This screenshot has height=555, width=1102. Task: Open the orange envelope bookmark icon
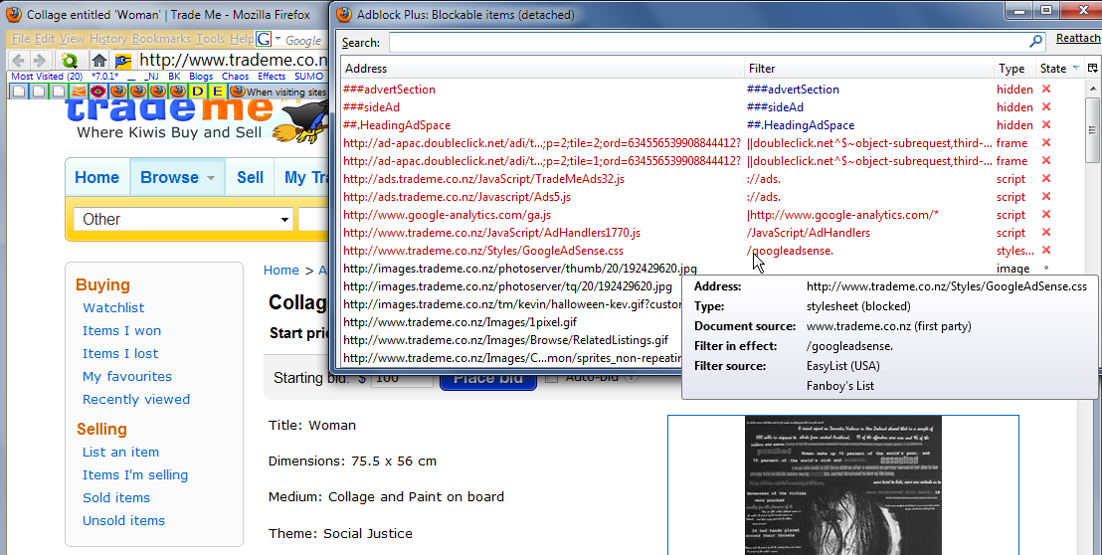point(79,92)
